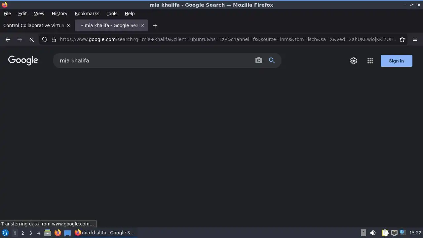
Task: Search by image using the camera icon
Action: [259, 60]
